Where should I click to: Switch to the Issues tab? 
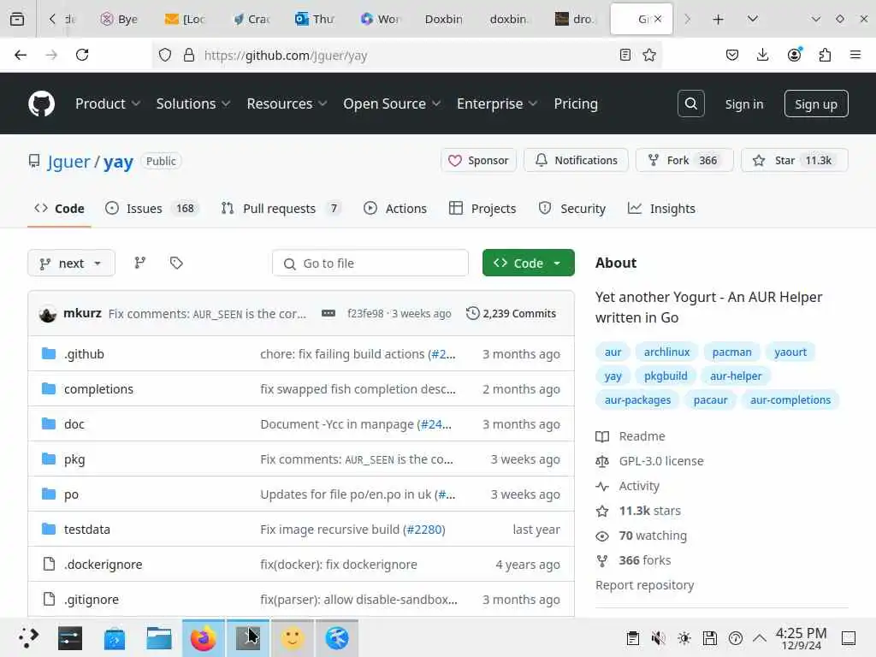(x=151, y=209)
